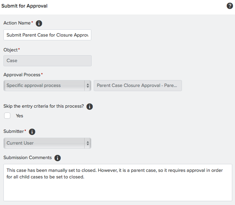Open the help question mark icon

click(x=229, y=6)
